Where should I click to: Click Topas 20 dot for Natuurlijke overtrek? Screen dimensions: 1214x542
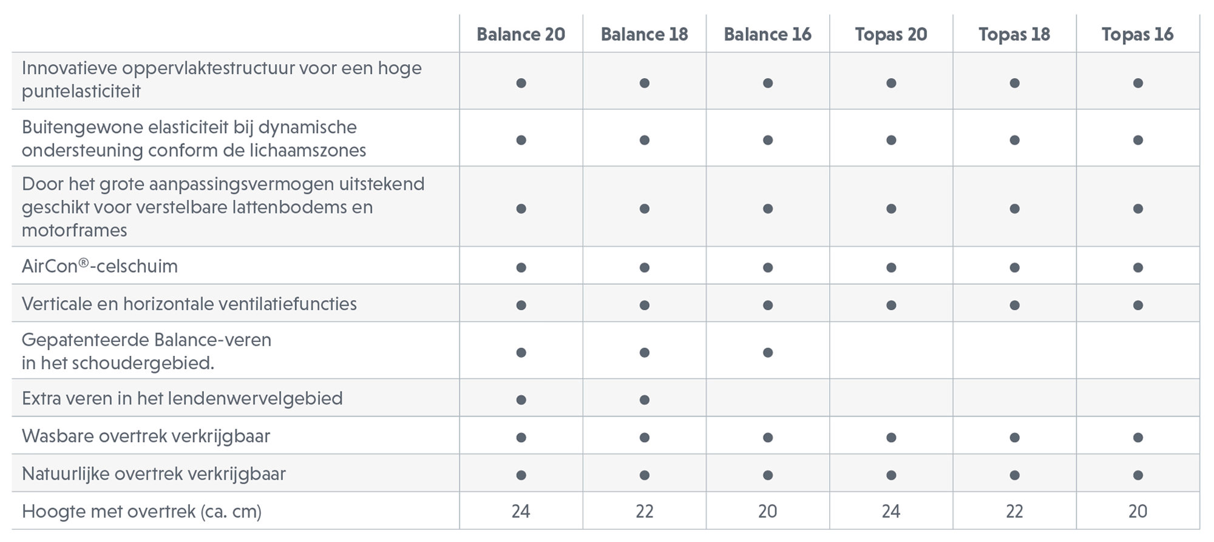[891, 475]
